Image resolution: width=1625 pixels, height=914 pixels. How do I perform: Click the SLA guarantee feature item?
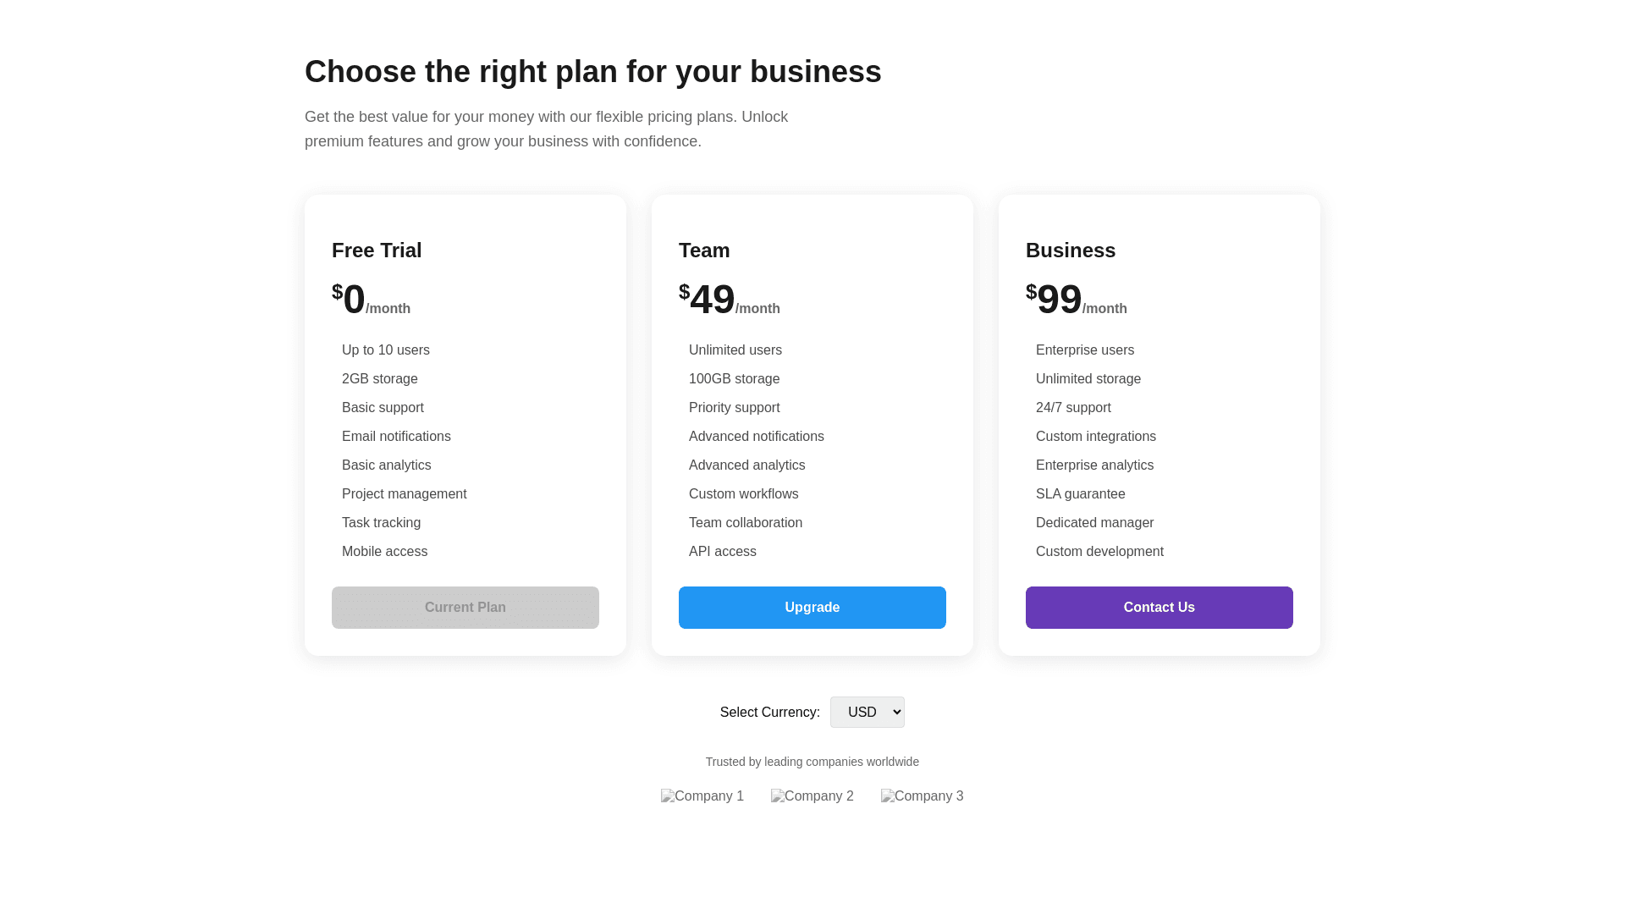pyautogui.click(x=1081, y=494)
